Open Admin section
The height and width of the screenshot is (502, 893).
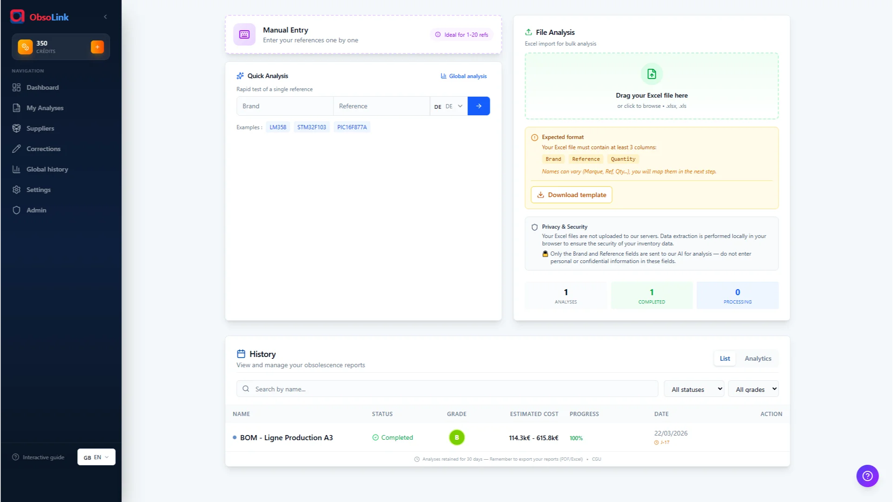pyautogui.click(x=61, y=210)
